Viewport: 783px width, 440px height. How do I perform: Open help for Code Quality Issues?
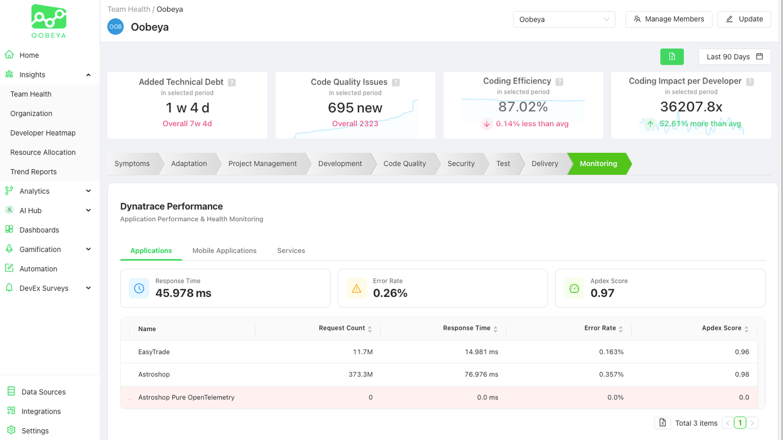396,82
